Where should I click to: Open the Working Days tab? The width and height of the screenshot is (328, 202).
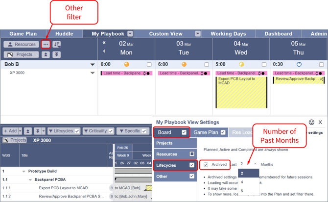click(x=228, y=34)
